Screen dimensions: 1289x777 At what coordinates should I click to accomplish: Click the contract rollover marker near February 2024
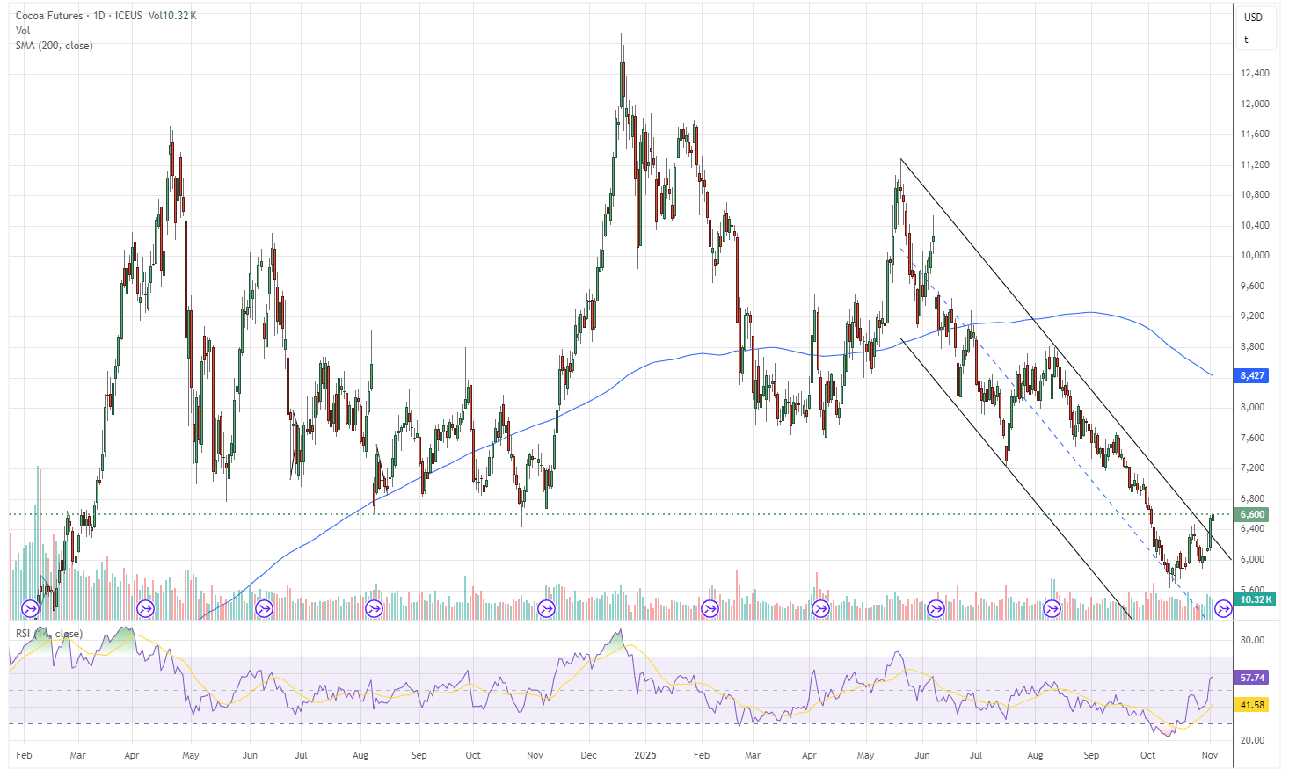[x=31, y=608]
